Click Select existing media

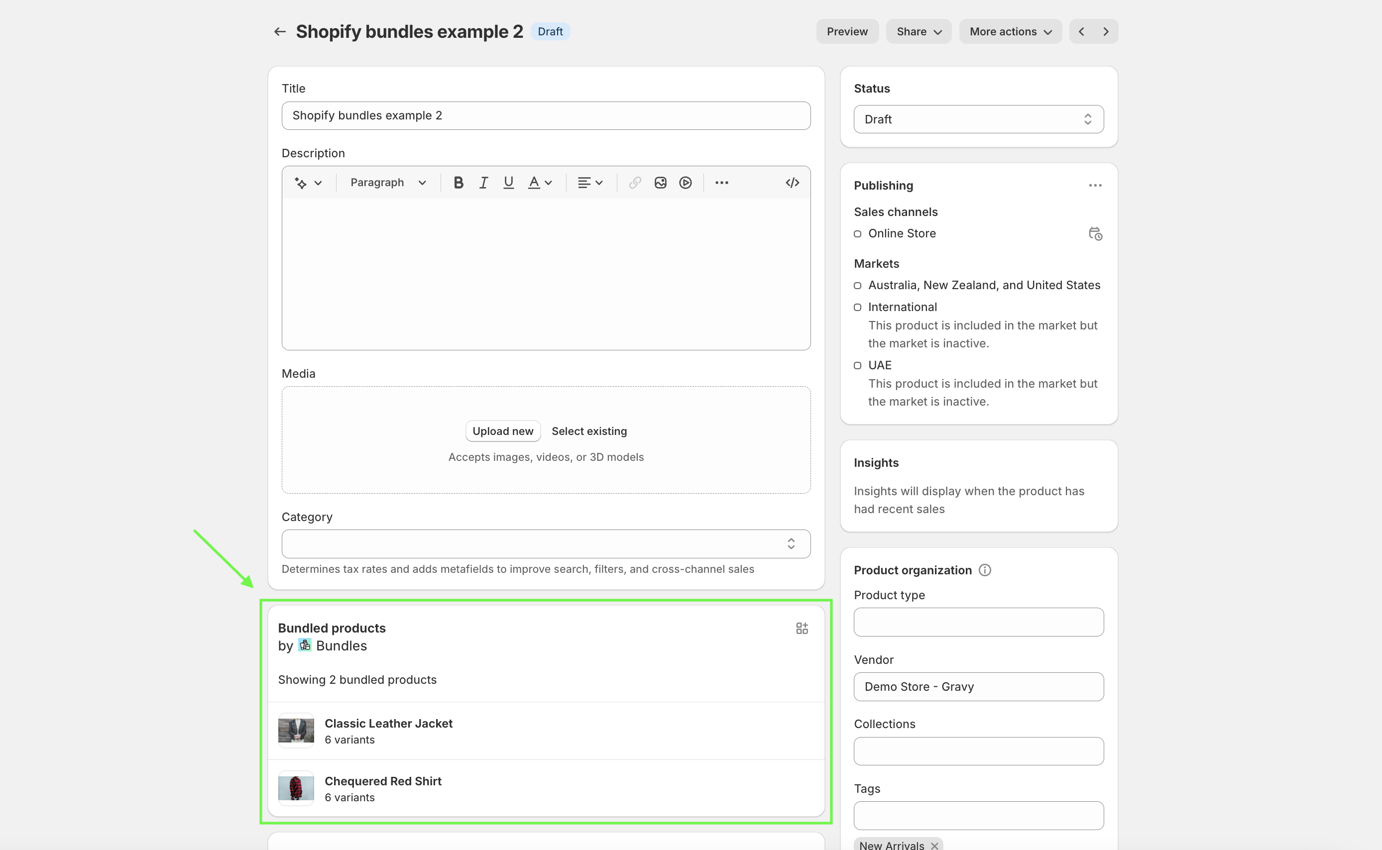tap(588, 431)
